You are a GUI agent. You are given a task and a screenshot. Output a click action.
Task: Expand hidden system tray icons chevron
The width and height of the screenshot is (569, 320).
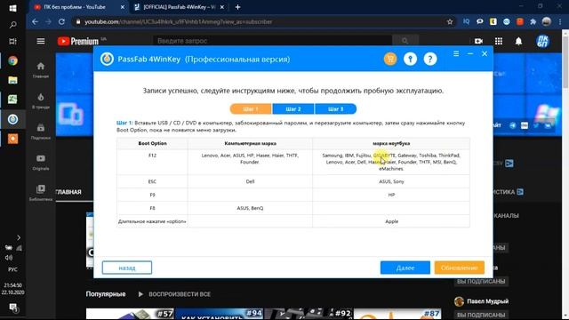coord(19,237)
